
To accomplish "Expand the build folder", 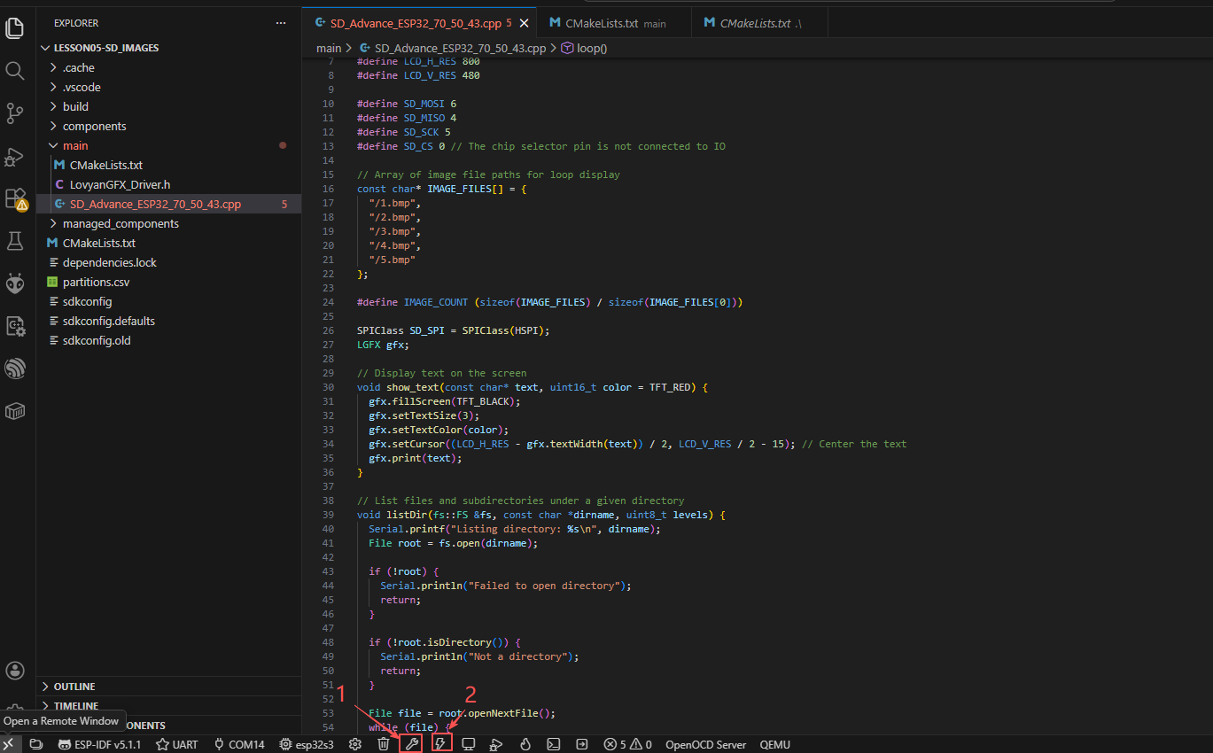I will (x=75, y=106).
